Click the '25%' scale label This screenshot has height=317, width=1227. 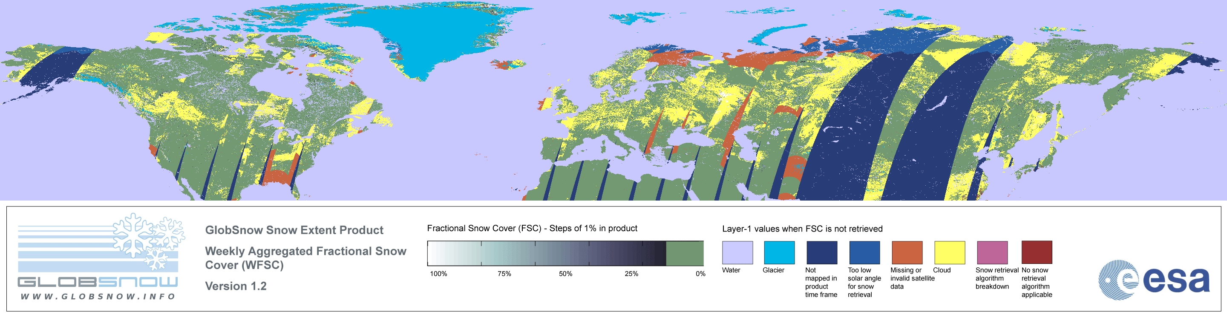click(631, 274)
